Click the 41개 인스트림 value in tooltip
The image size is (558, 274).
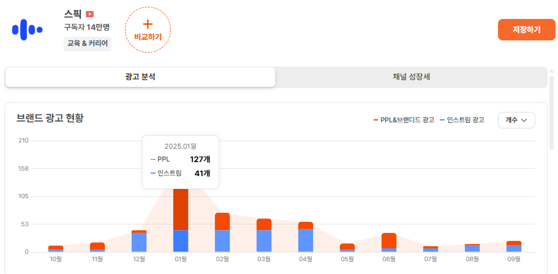[x=203, y=174]
